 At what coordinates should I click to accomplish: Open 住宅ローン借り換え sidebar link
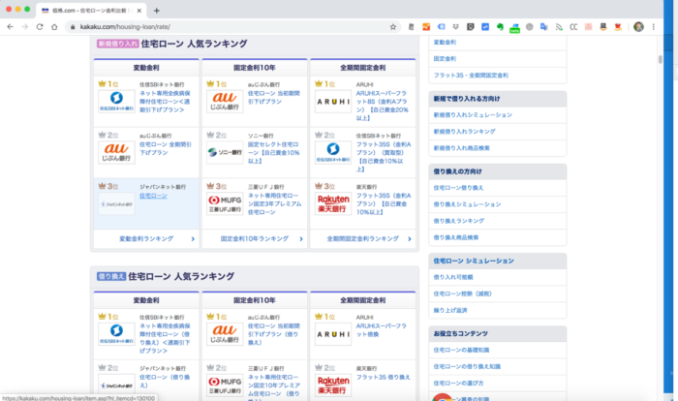pos(458,188)
